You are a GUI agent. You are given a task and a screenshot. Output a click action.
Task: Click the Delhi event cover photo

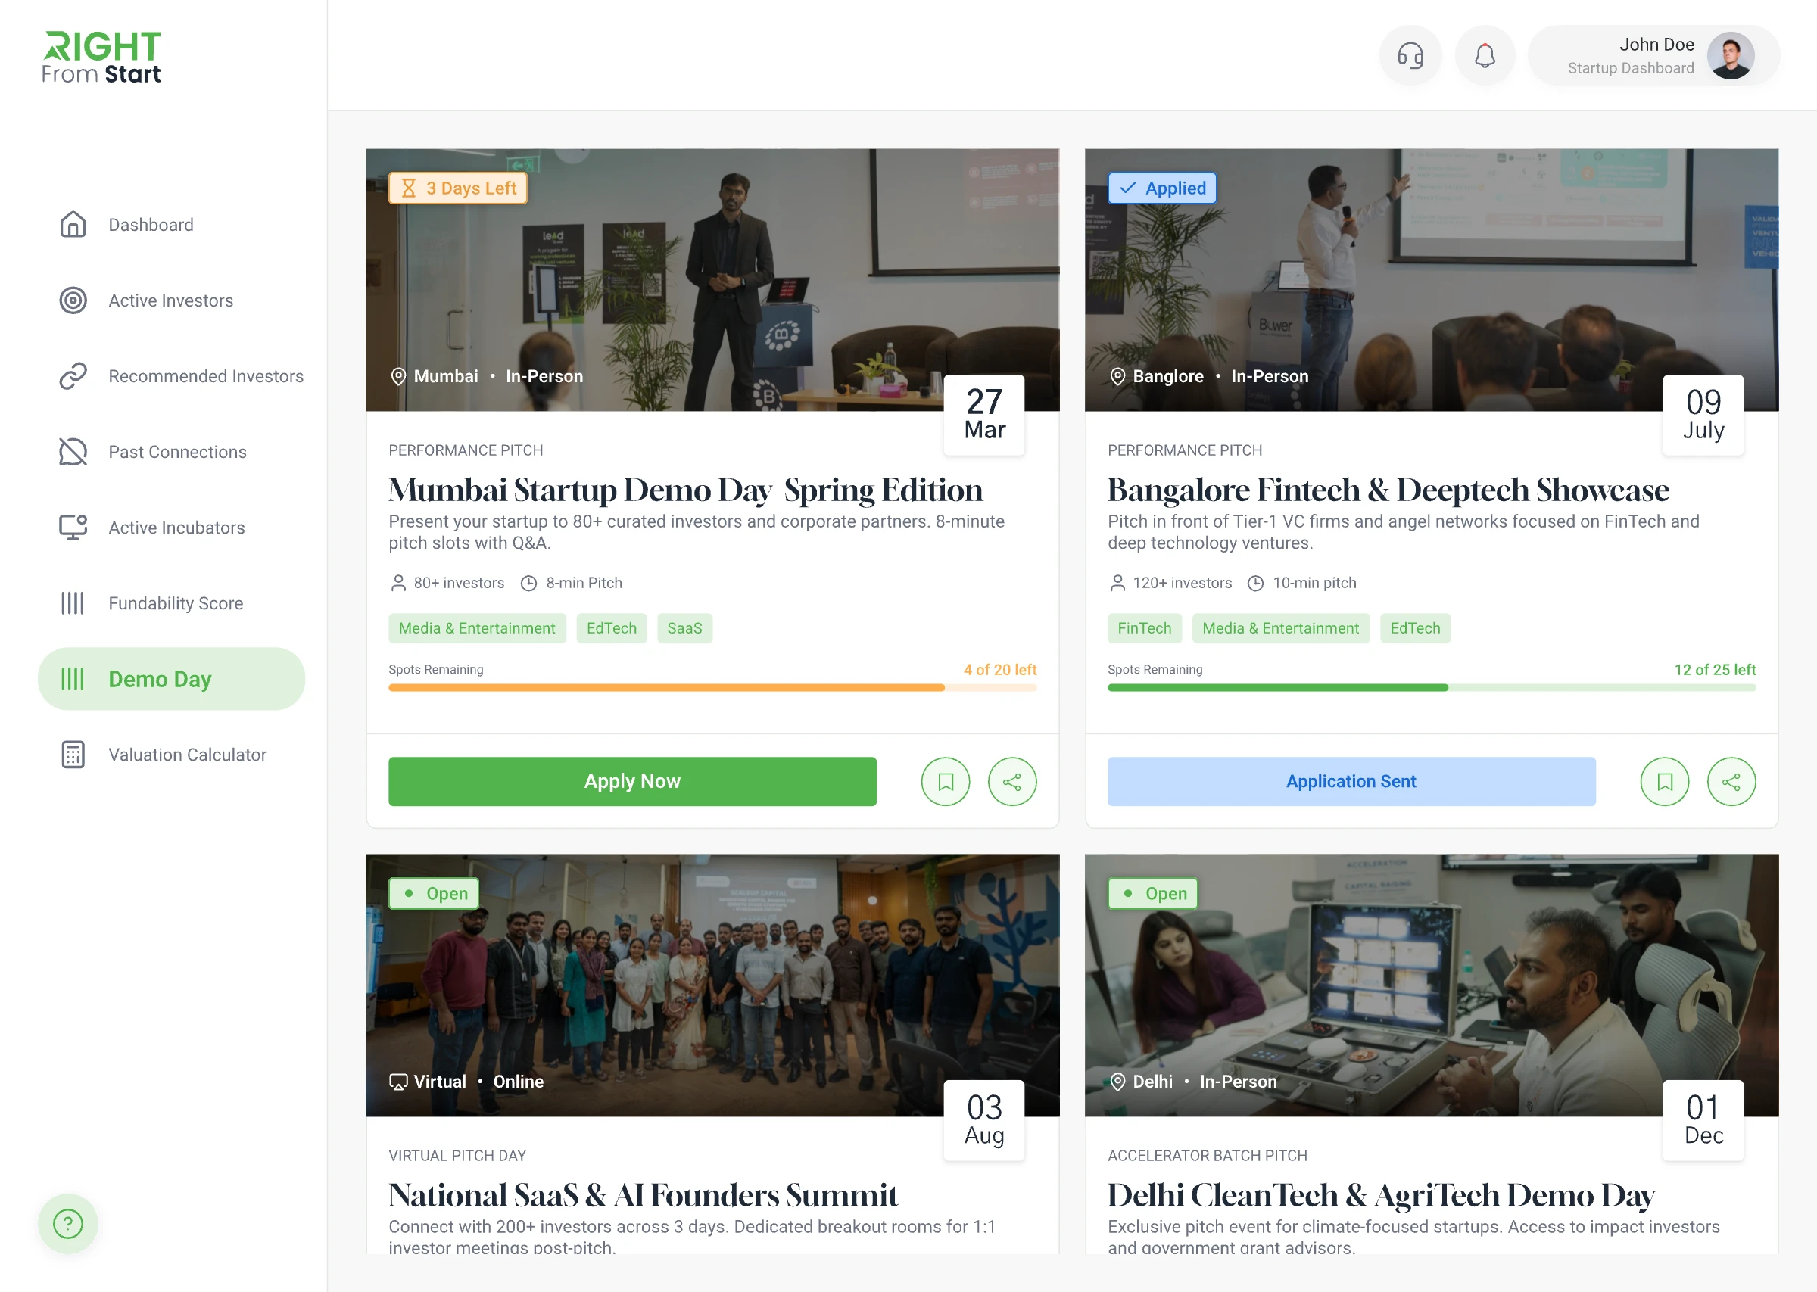tap(1431, 985)
